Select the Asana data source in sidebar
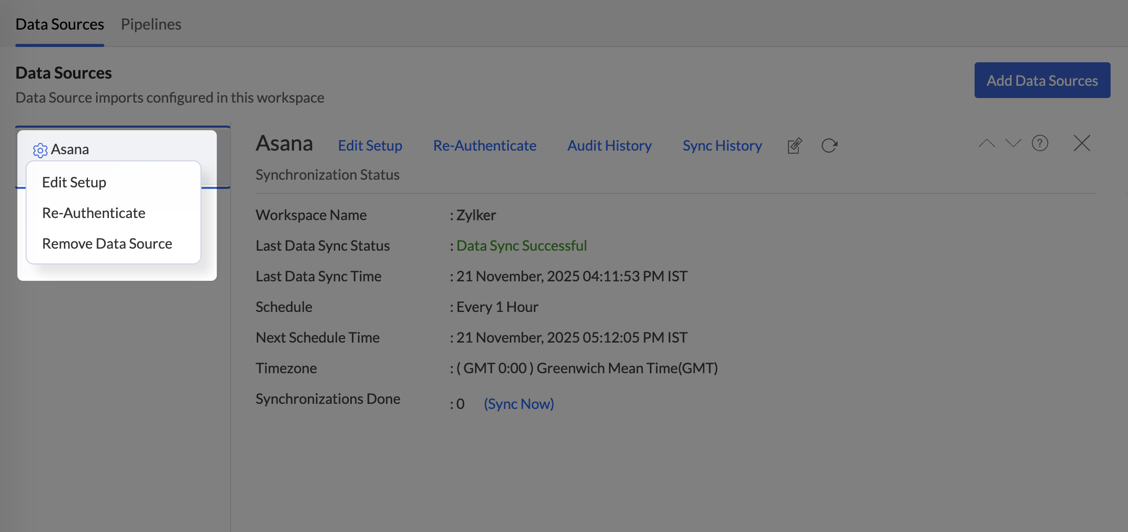Image resolution: width=1128 pixels, height=532 pixels. (70, 150)
